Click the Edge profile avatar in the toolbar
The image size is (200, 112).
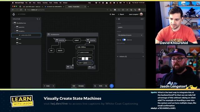point(139,10)
